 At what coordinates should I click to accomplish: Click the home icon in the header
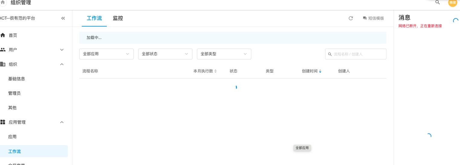[x=3, y=2]
